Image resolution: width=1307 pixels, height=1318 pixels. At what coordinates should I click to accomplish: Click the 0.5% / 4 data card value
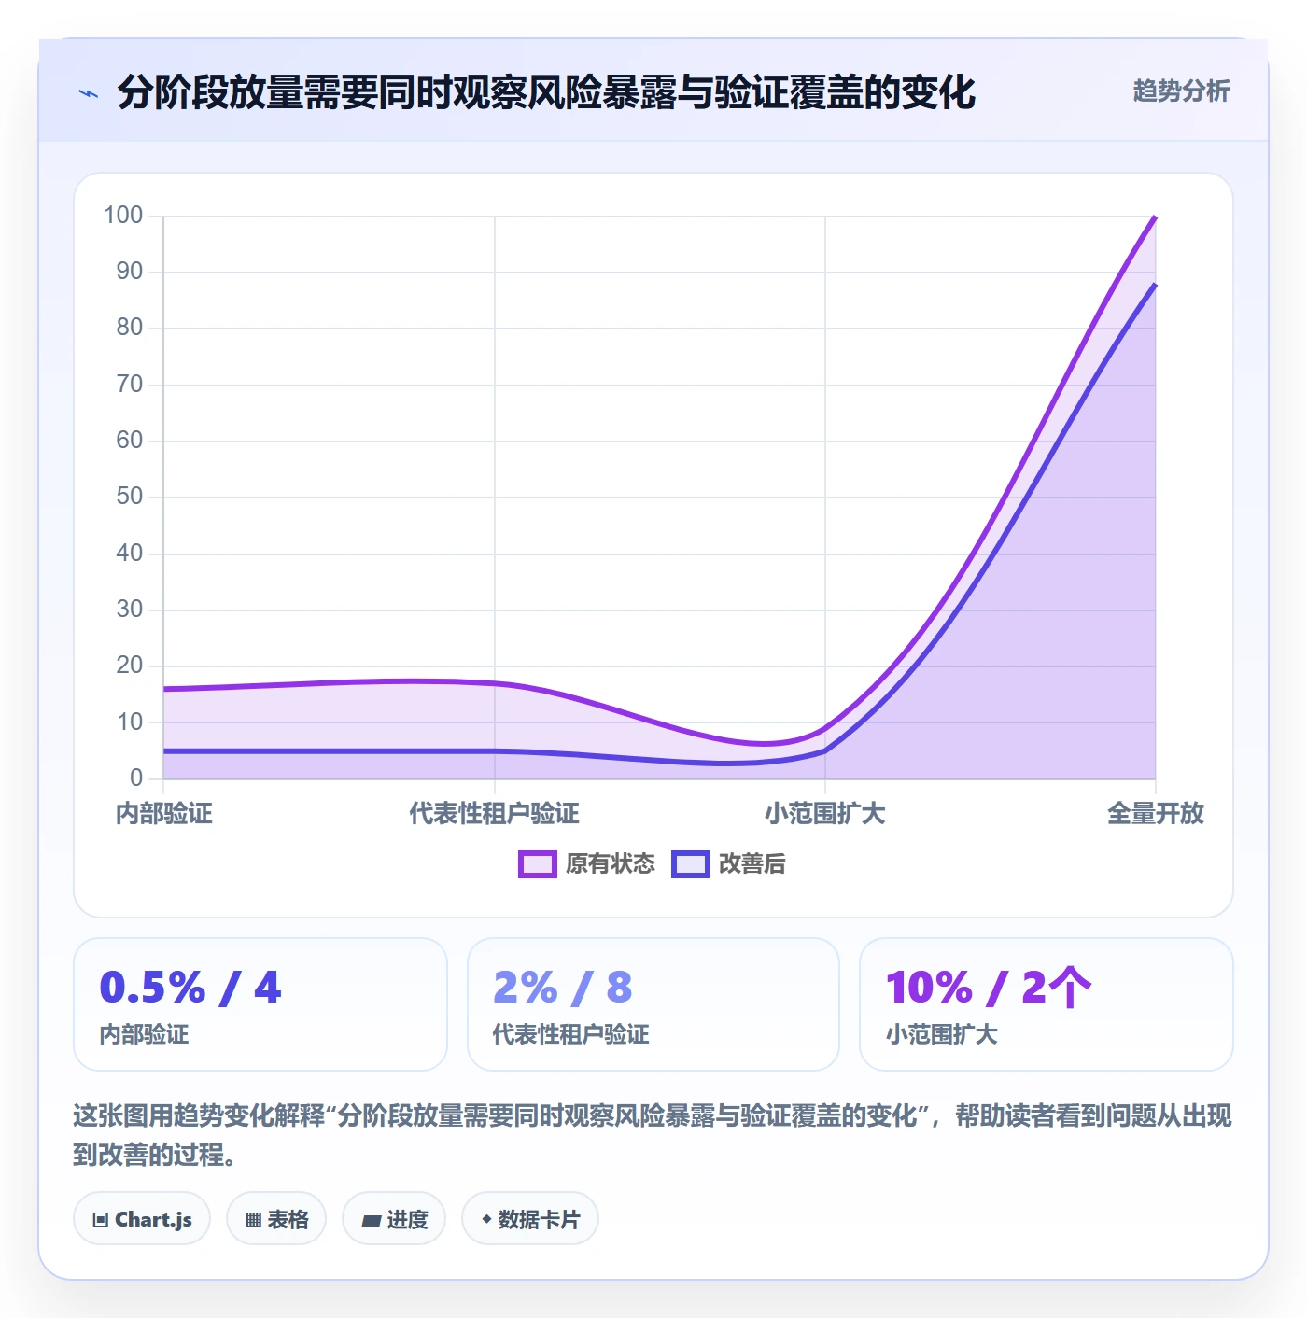190,988
